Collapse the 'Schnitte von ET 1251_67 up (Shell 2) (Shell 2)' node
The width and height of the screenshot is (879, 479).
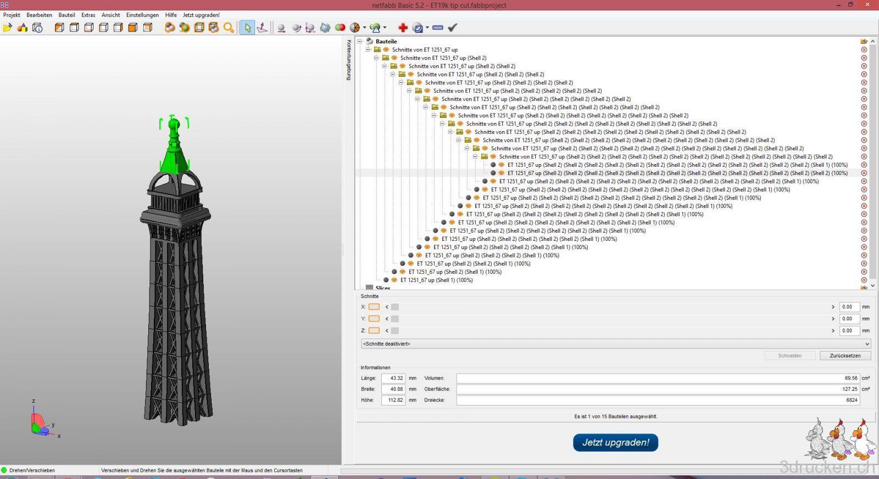(385, 66)
